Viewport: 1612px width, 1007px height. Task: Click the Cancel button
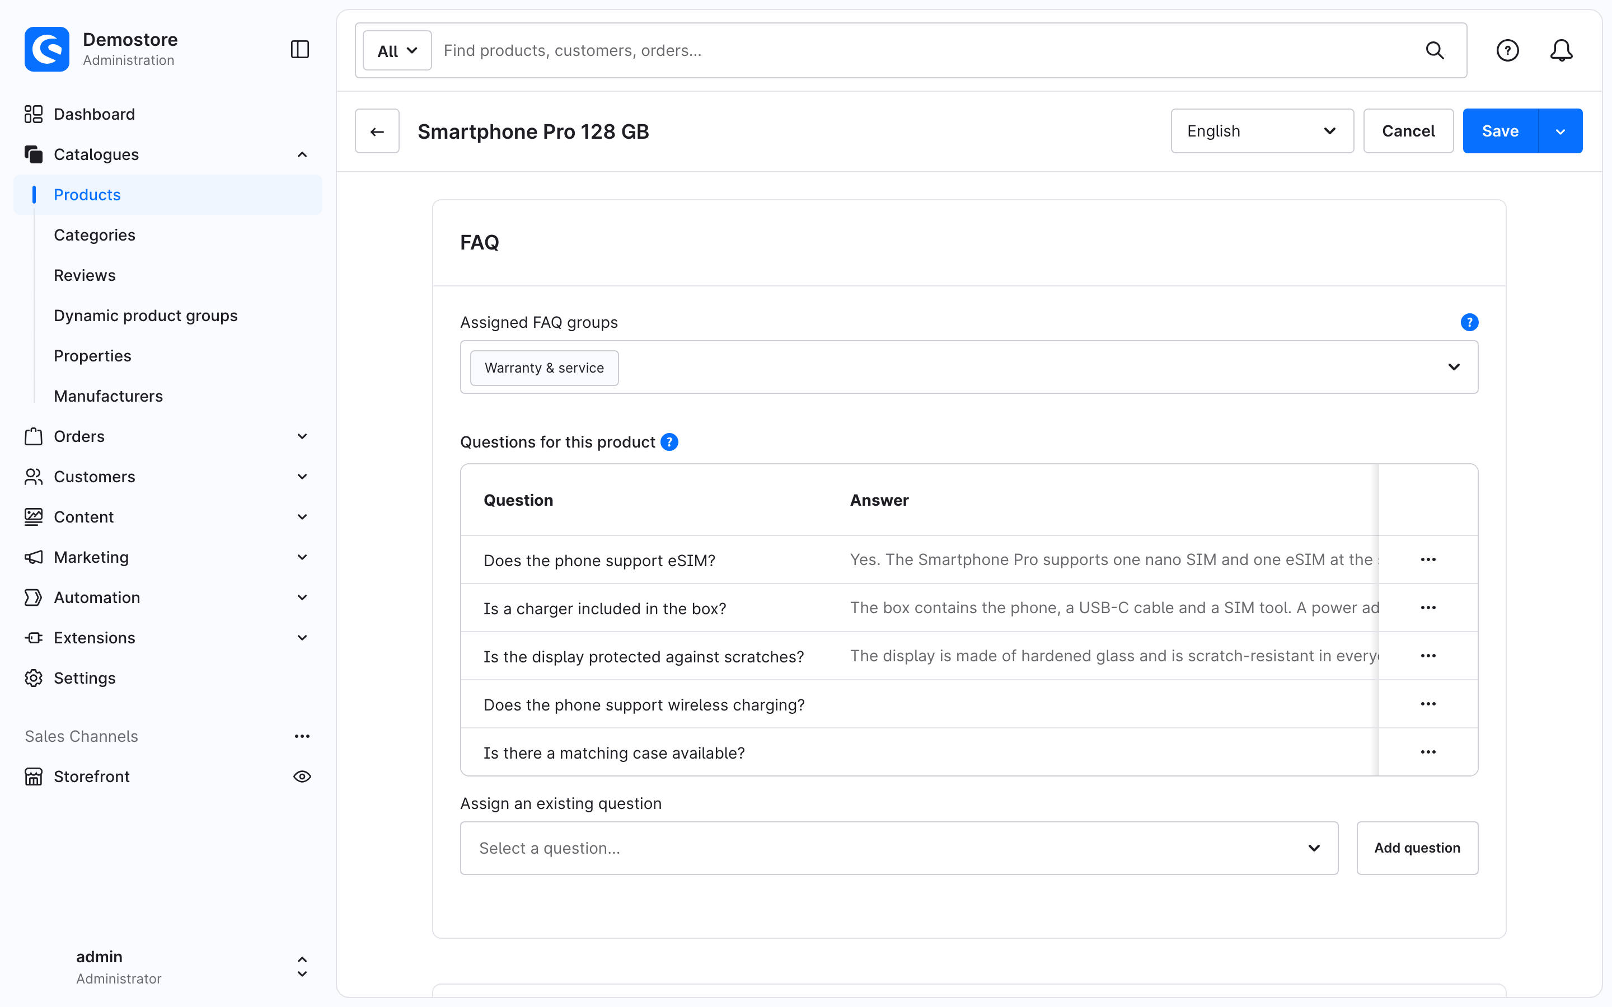coord(1408,131)
